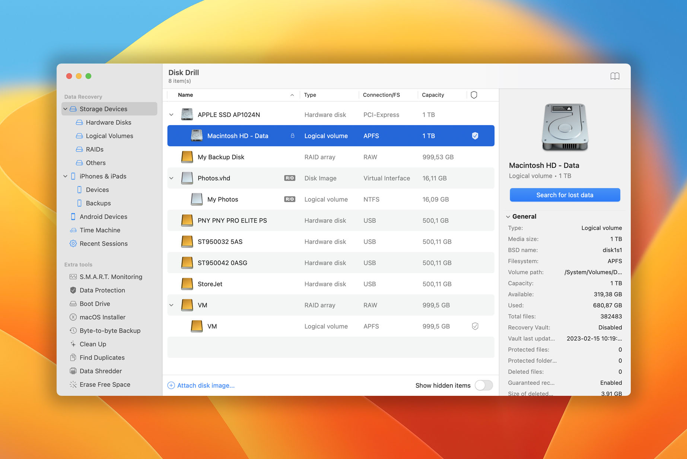This screenshot has width=687, height=459.
Task: Click the Total files value 382483
Action: point(611,316)
